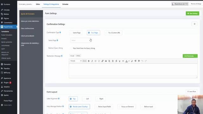Select the To a Page confirmation type
The width and height of the screenshot is (203, 114).
click(94, 33)
